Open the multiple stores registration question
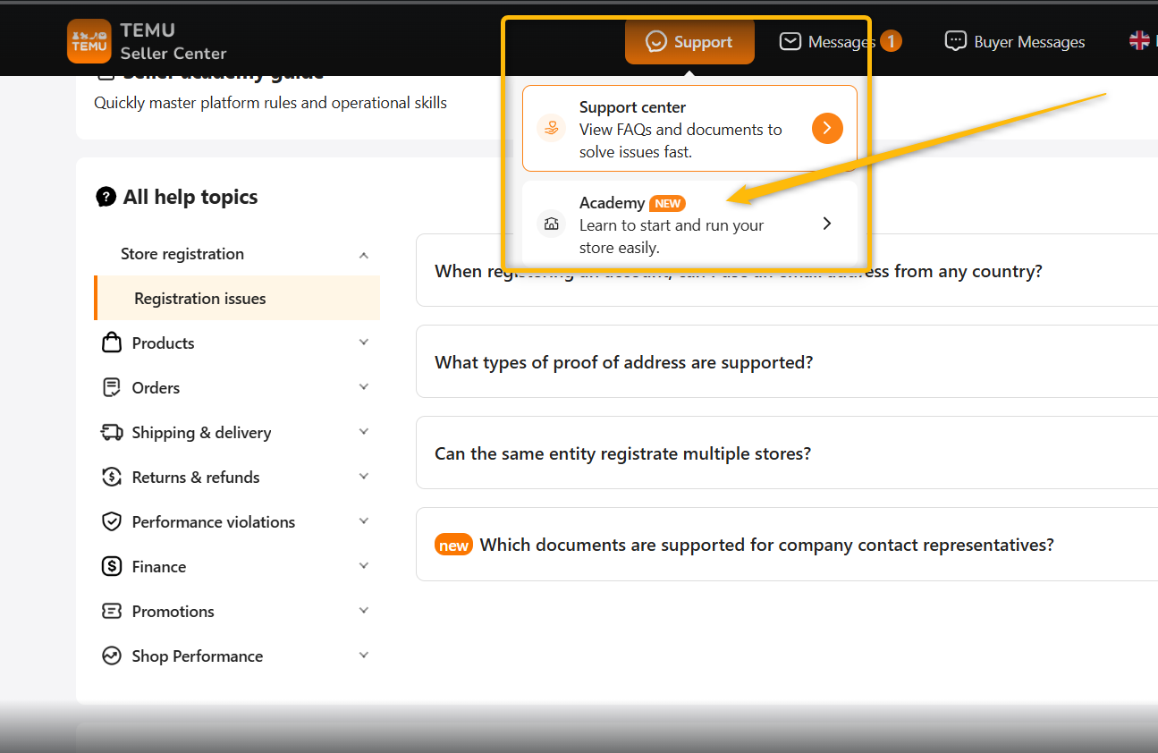1158x753 pixels. [x=787, y=453]
